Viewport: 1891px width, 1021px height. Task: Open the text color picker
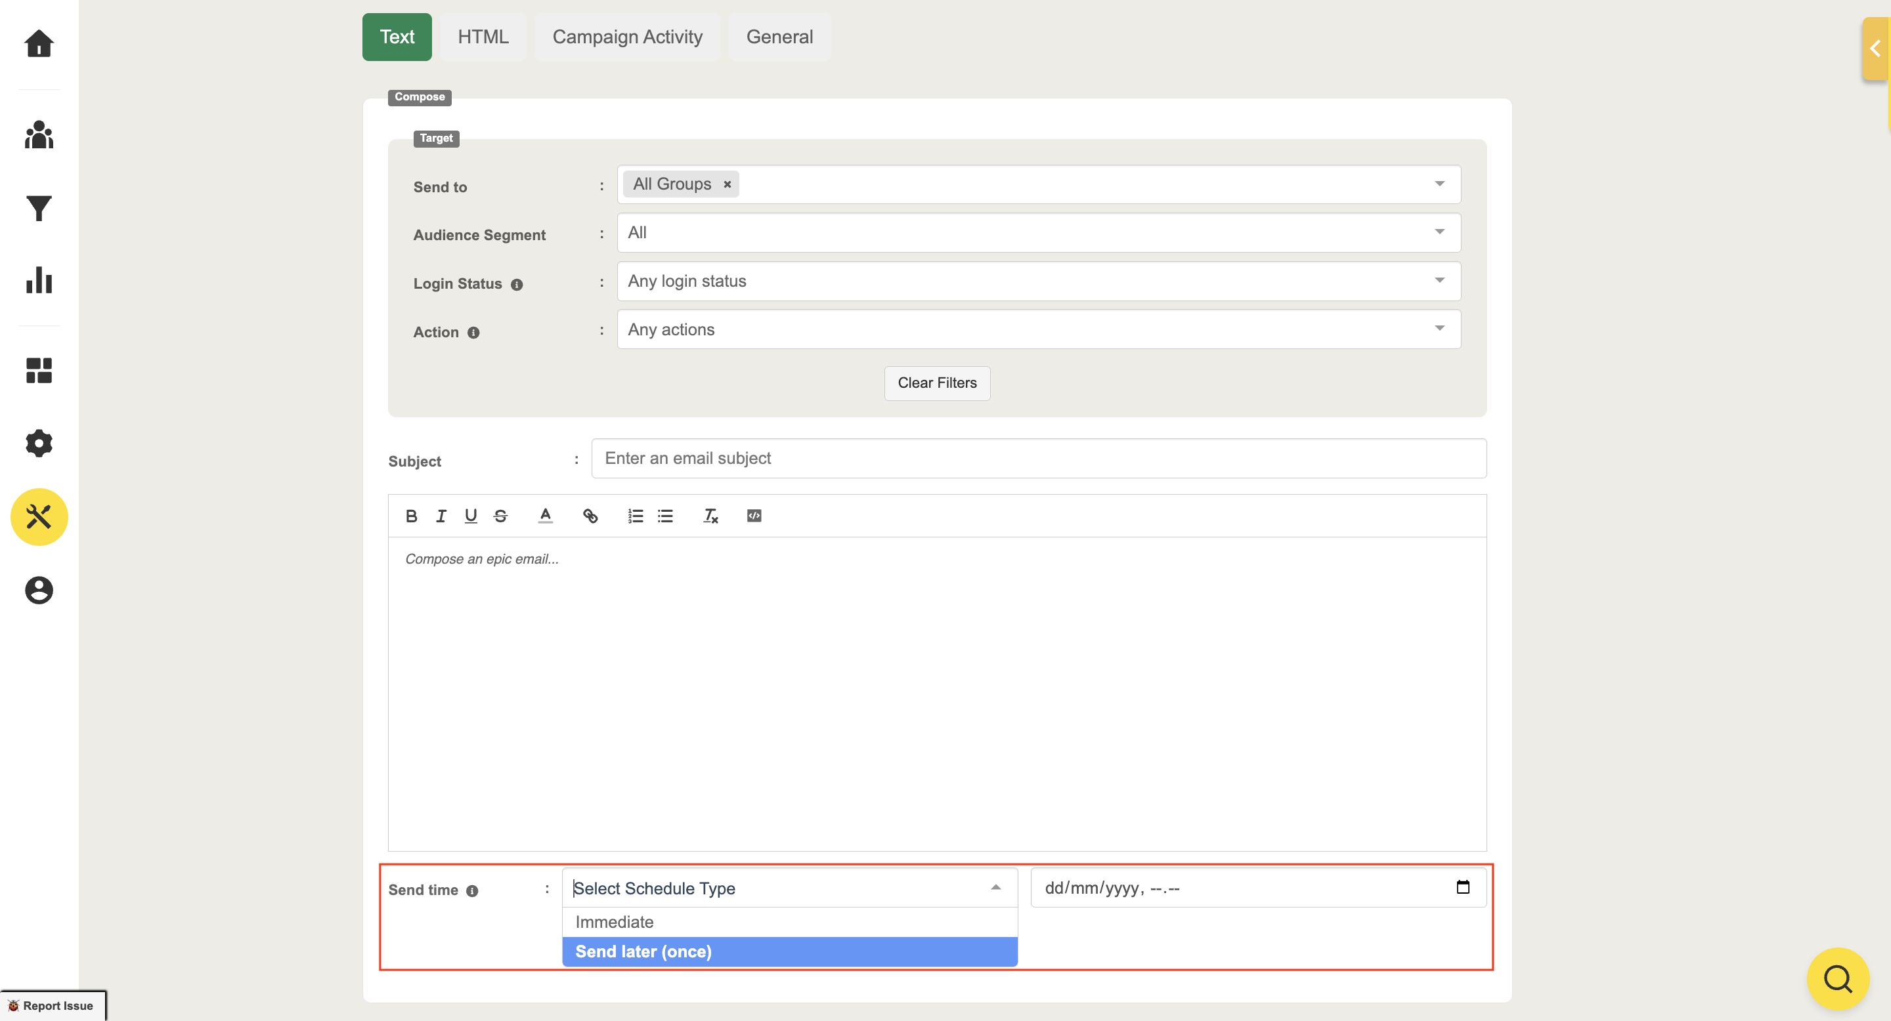click(x=545, y=516)
